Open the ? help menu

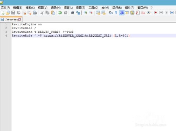[x=152, y=8]
